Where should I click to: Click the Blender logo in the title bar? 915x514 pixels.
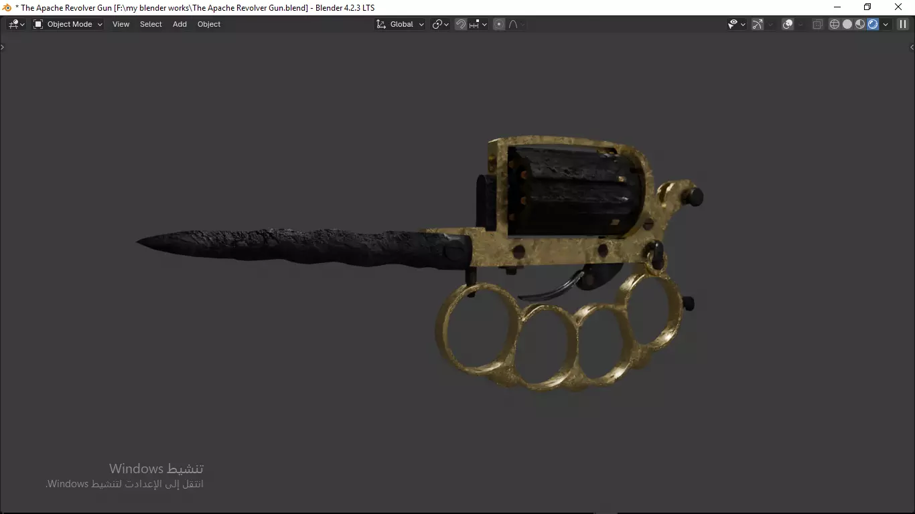7,7
